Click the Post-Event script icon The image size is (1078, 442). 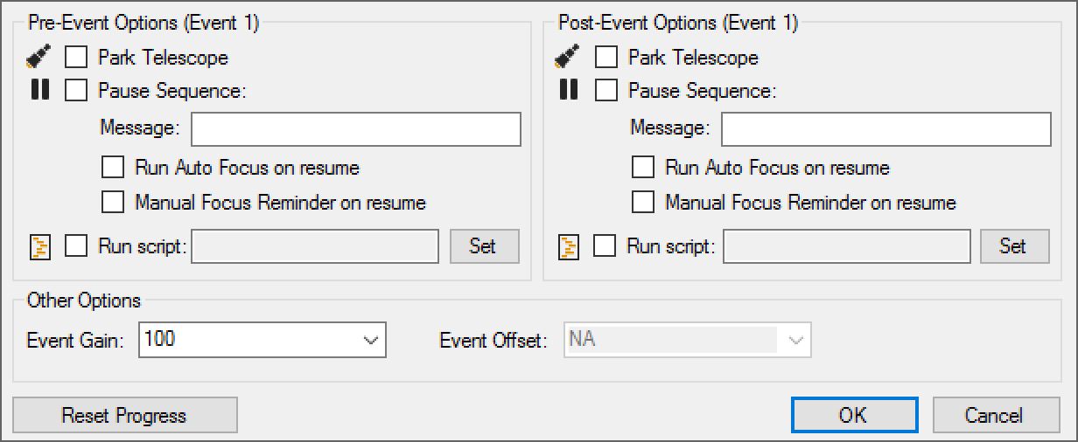click(x=569, y=246)
